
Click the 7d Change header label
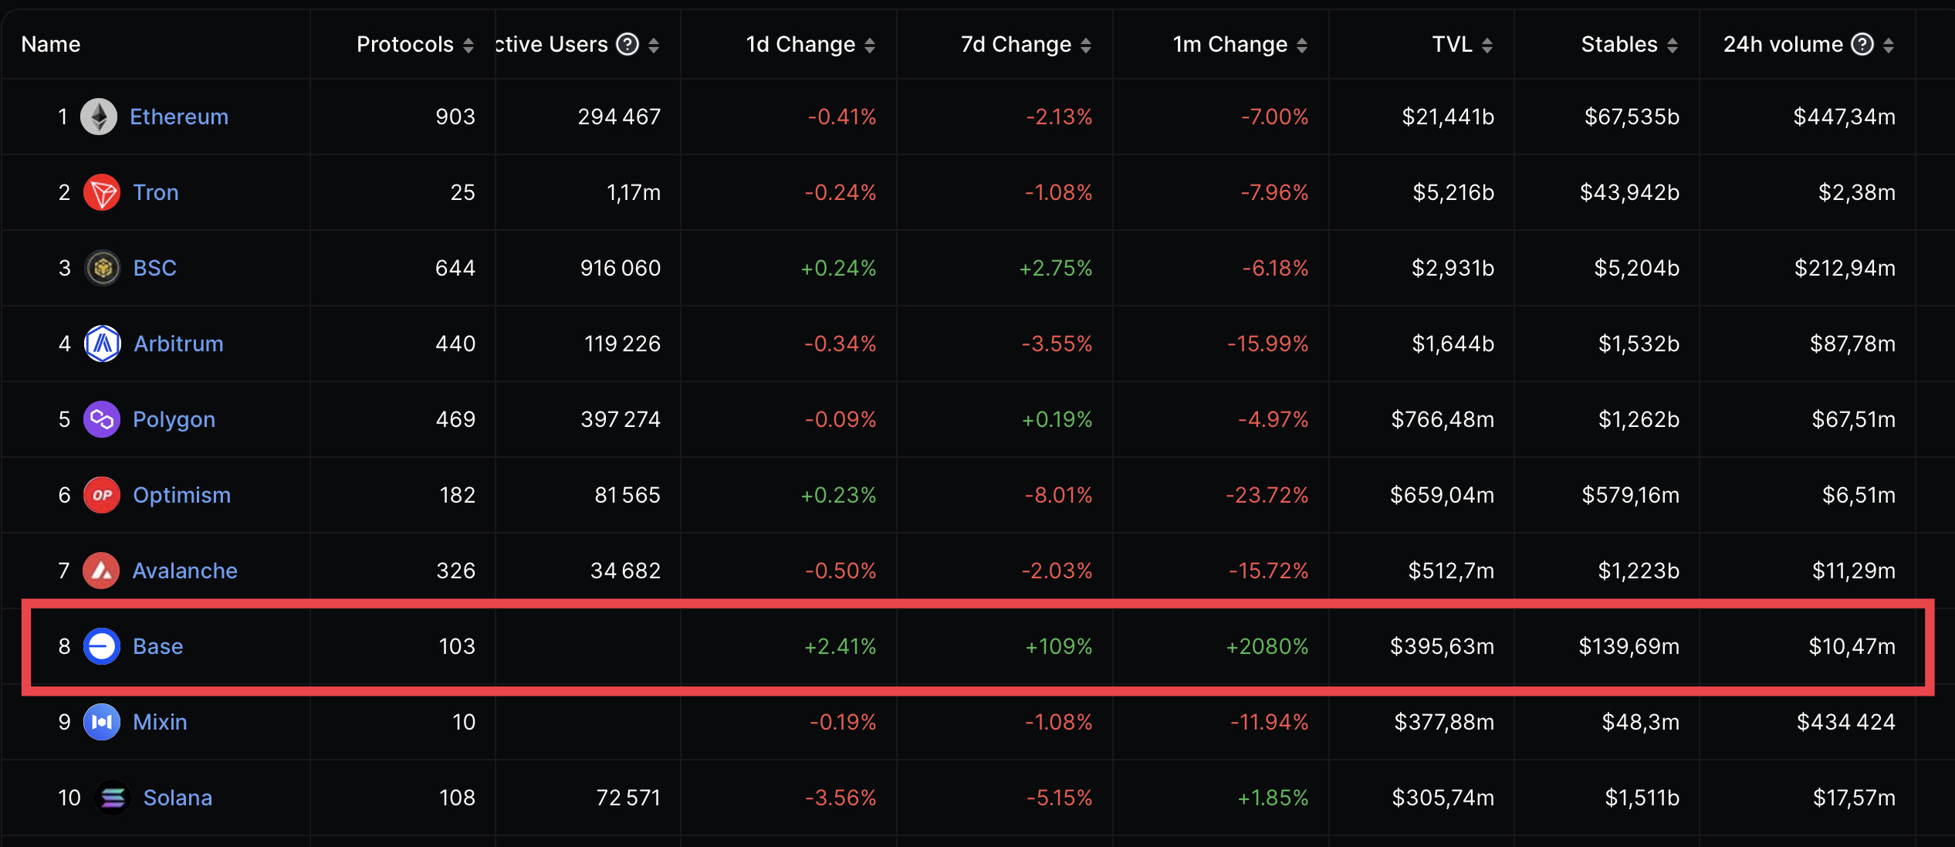tap(1016, 44)
